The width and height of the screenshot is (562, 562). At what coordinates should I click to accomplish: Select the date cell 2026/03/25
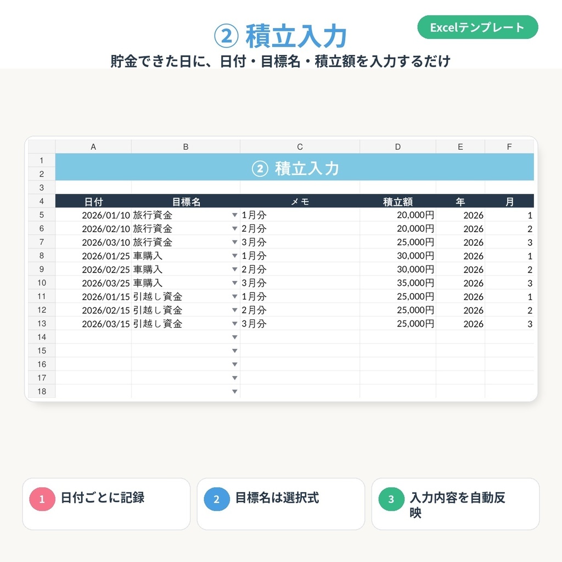93,283
